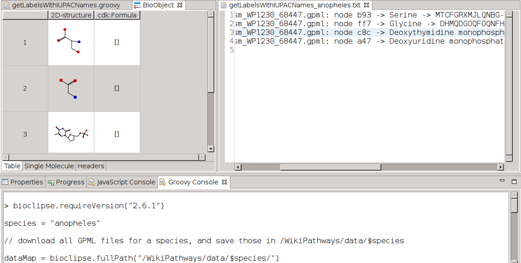This screenshot has width=521, height=263.
Task: Close the BioObject editor tab
Action: click(180, 6)
